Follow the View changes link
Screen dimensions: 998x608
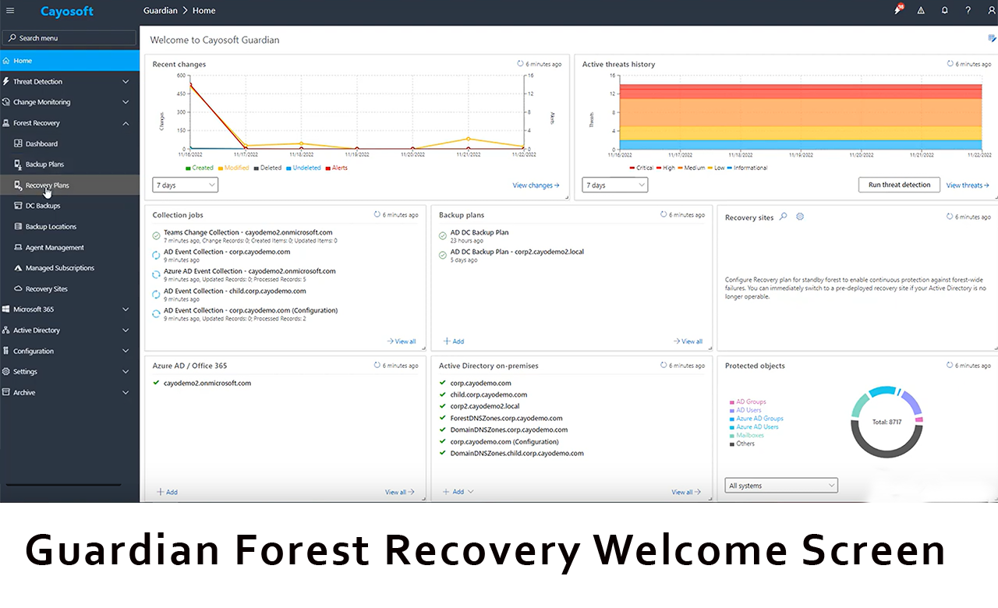pyautogui.click(x=536, y=186)
